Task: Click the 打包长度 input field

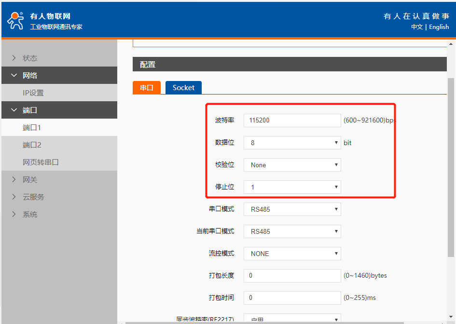Action: click(292, 276)
